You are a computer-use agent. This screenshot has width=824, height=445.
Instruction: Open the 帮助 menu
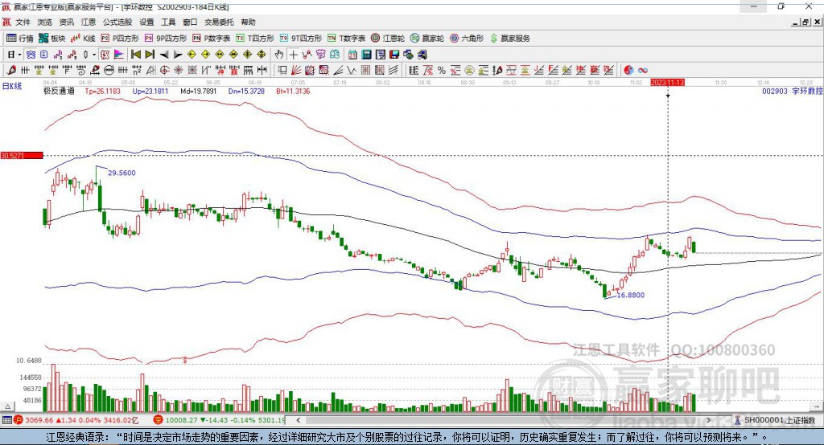tap(248, 22)
